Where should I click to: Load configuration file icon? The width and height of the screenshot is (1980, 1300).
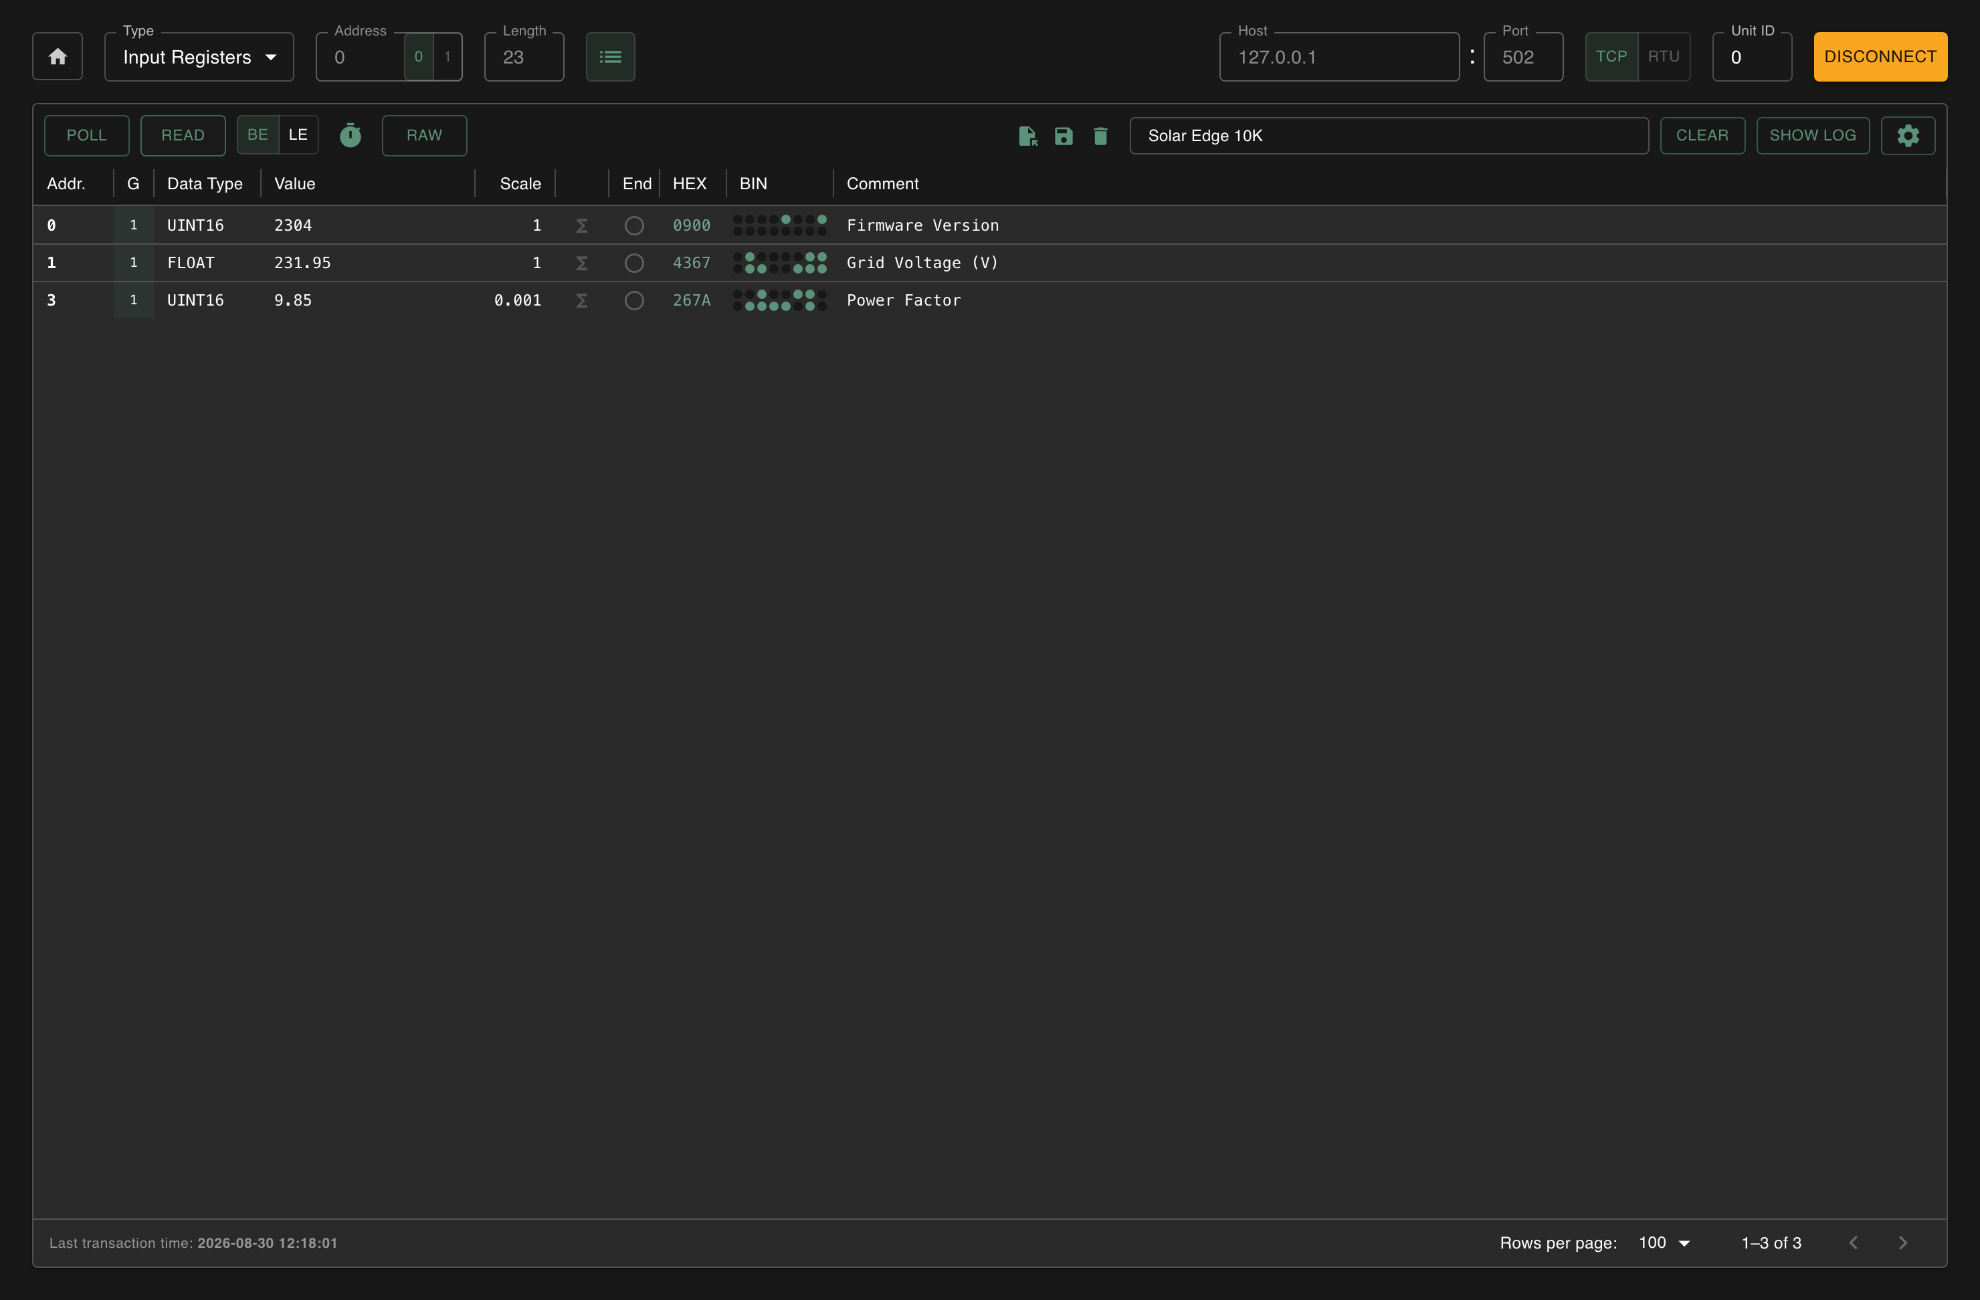tap(1027, 136)
